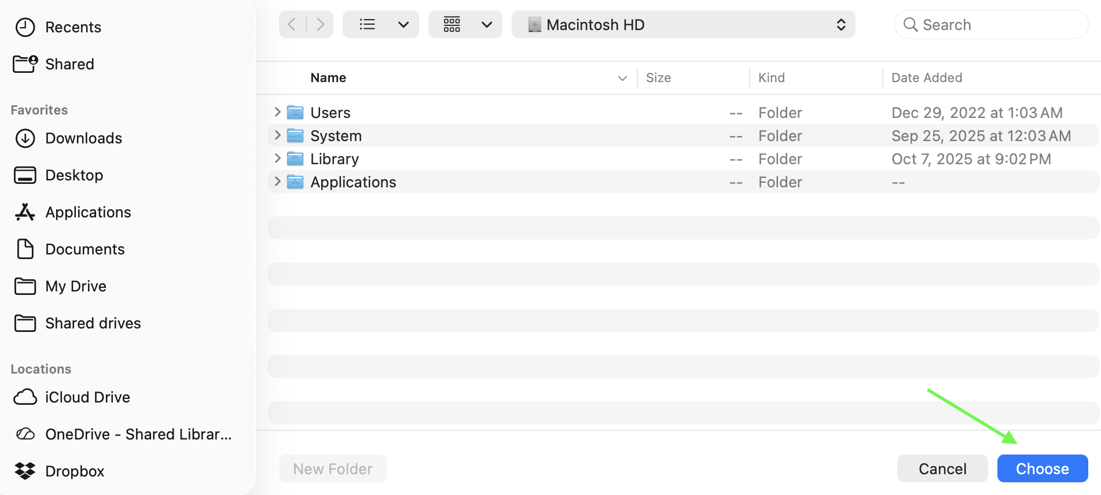Sort files by the Name column

click(328, 78)
